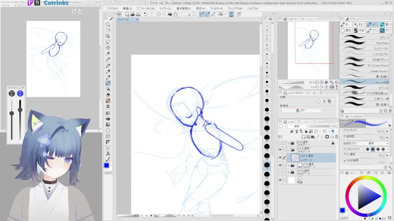Hide the 用紙 paper layer

(280, 180)
